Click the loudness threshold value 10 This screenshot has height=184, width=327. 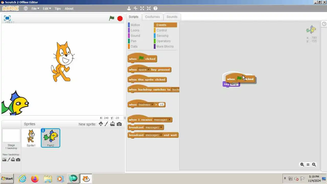(161, 105)
